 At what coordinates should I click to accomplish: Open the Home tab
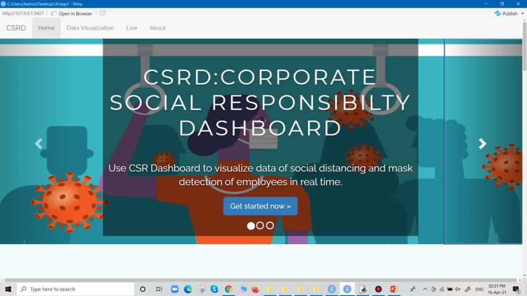[x=46, y=28]
